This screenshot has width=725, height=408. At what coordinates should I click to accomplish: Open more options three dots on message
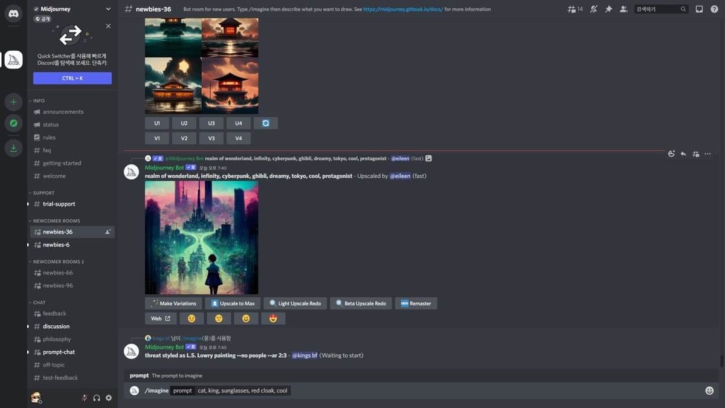707,154
